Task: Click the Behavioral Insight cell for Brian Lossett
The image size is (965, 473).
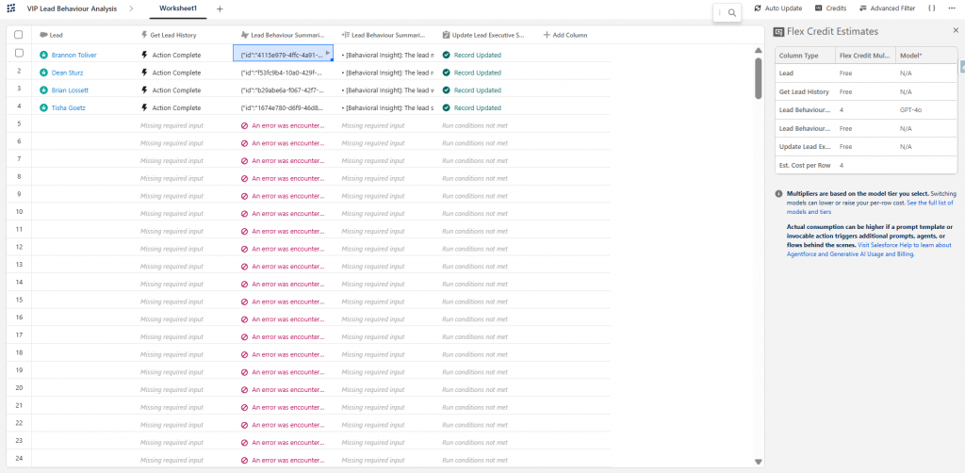Action: point(387,90)
